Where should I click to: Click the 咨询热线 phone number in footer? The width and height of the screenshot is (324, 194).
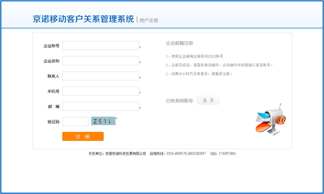pyautogui.click(x=186, y=154)
